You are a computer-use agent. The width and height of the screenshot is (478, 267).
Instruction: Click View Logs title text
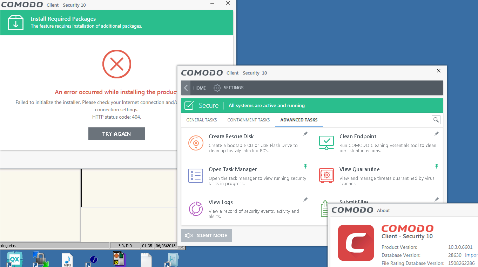(221, 202)
